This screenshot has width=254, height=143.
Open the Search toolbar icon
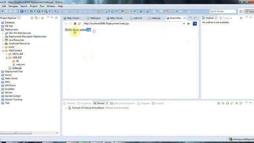(x=131, y=12)
